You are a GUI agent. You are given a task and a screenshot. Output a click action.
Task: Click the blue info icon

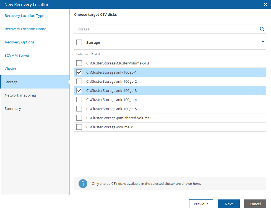pyautogui.click(x=83, y=184)
